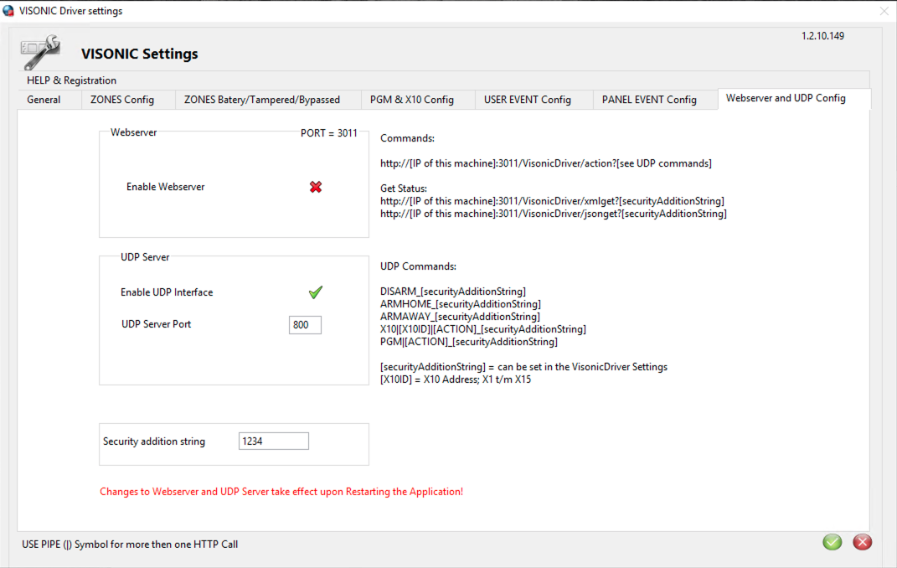This screenshot has height=568, width=897.
Task: Click the Enable Webserver label
Action: click(165, 187)
